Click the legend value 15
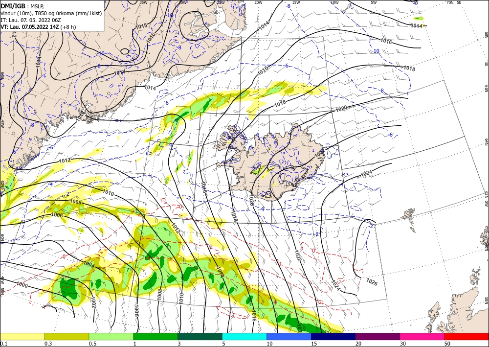The height and width of the screenshot is (347, 489). [314, 344]
